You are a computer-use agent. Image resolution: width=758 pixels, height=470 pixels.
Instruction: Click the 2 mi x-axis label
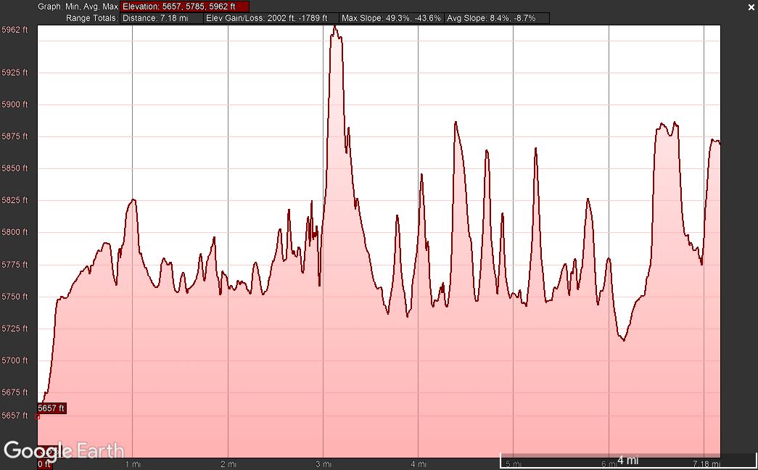(228, 464)
